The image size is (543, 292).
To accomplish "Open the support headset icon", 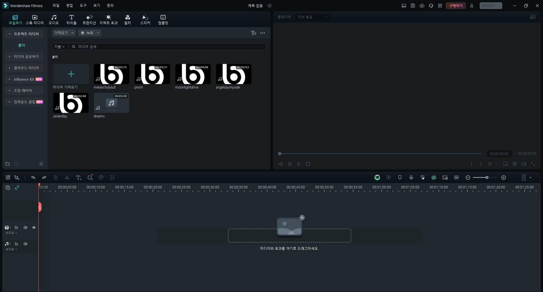I will point(431,6).
